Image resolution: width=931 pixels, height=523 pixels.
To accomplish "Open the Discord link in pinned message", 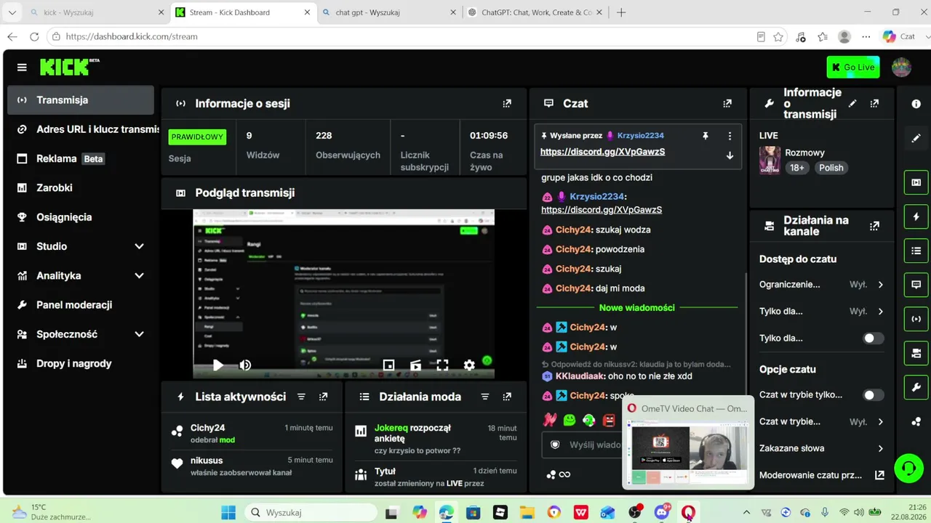I will pos(602,152).
